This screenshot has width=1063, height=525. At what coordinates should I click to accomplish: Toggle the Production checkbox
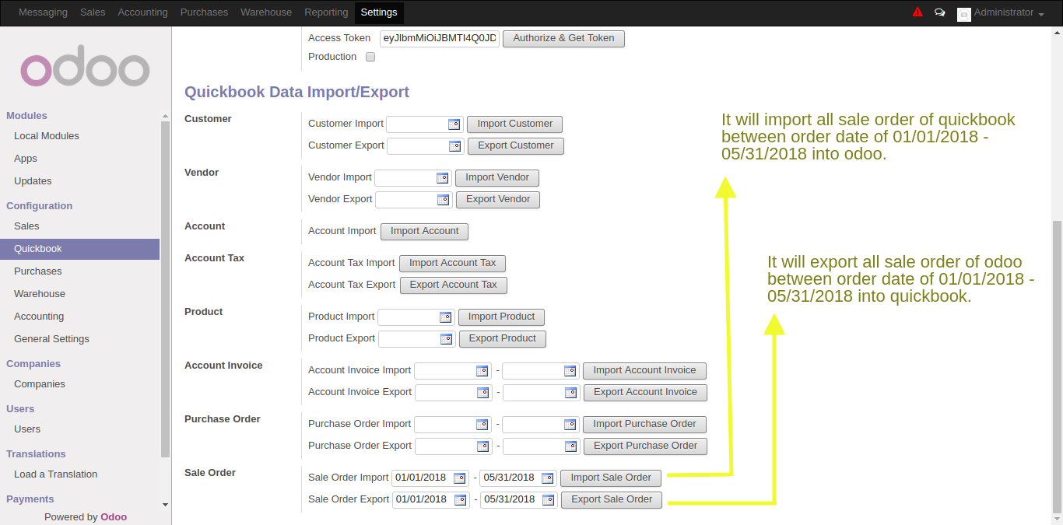370,57
